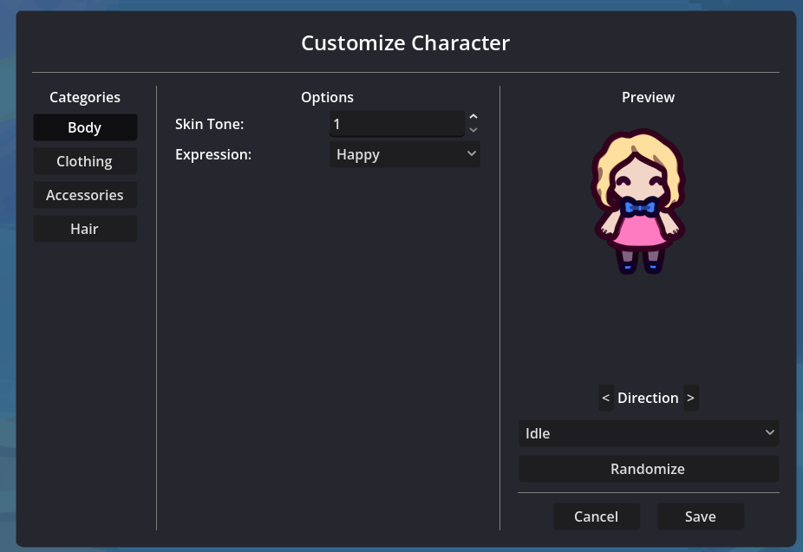Open the Expression dropdown
The width and height of the screenshot is (803, 552).
[404, 153]
